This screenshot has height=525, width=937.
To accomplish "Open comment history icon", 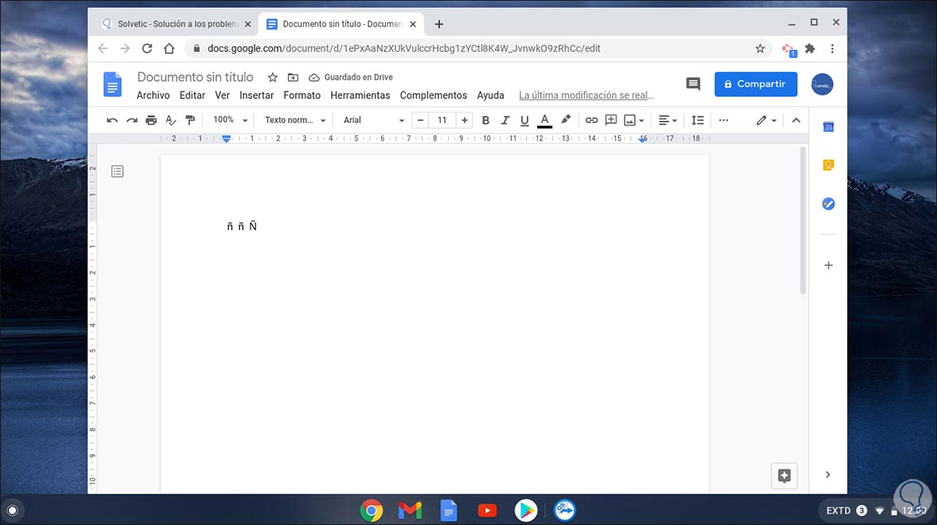I will tap(693, 84).
